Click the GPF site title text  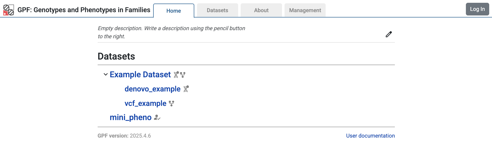click(84, 10)
